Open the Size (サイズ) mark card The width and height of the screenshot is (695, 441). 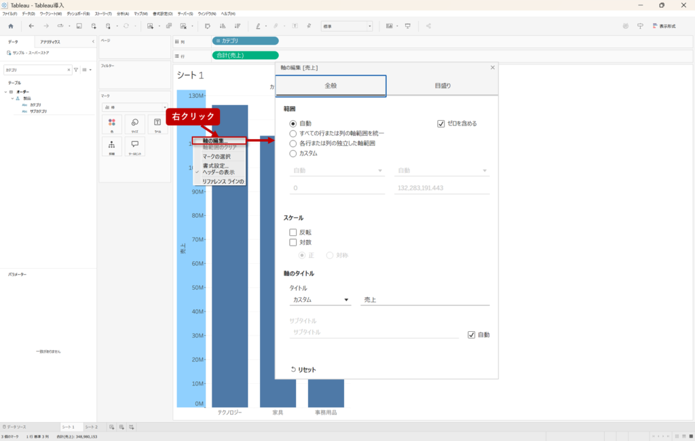[x=135, y=123]
